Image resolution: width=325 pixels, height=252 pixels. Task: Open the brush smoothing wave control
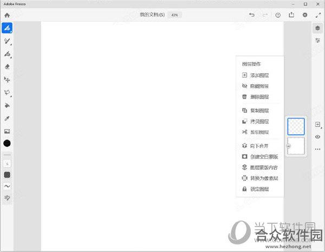[x=7, y=186]
